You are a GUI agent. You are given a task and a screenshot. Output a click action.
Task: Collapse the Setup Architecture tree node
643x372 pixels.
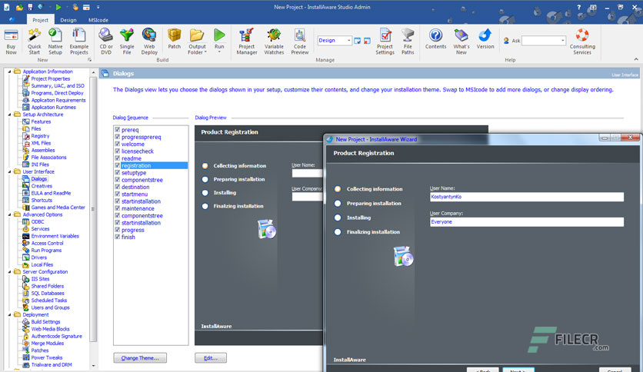[9, 115]
